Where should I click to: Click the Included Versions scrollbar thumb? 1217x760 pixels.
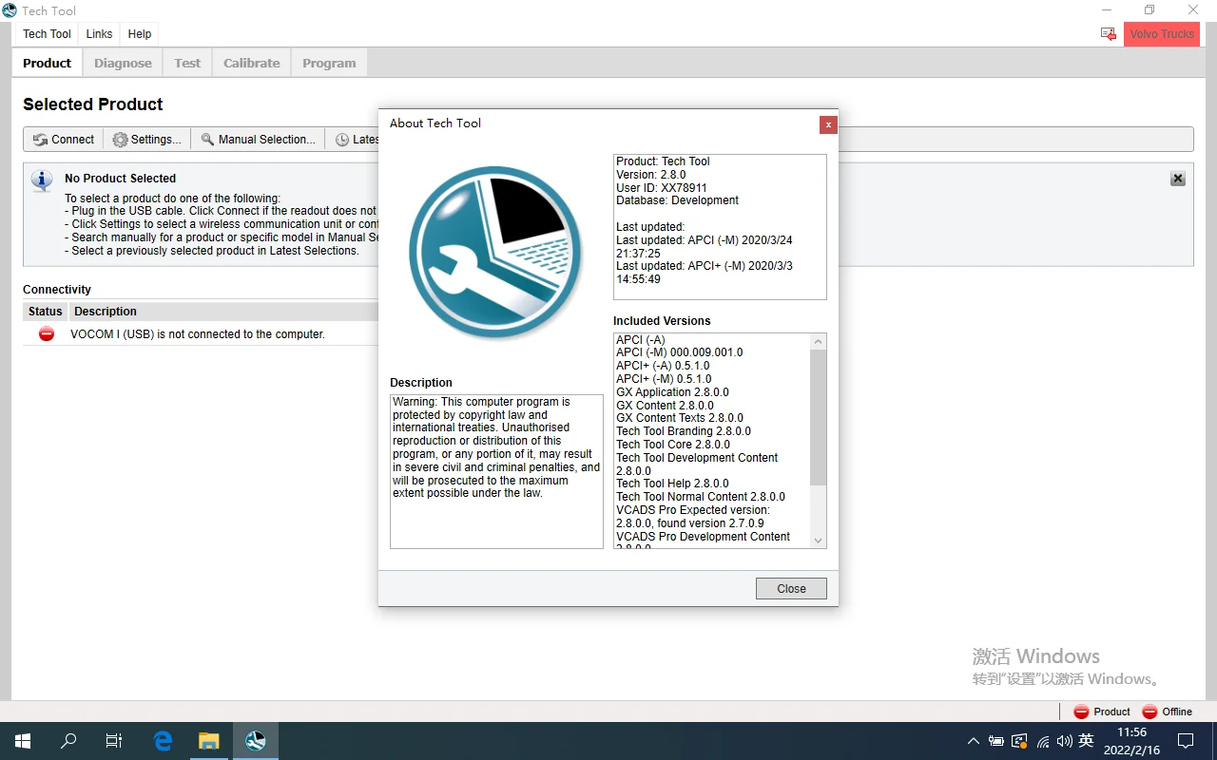pyautogui.click(x=818, y=417)
